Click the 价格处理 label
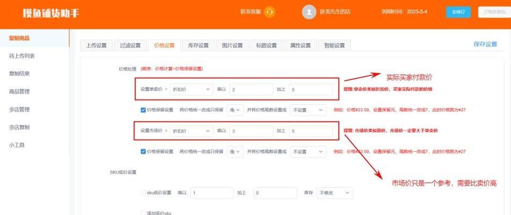 tap(127, 69)
